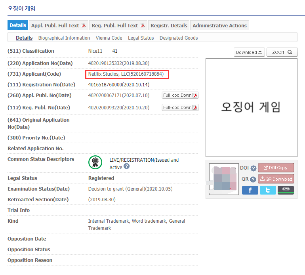The height and width of the screenshot is (275, 305).
Task: Click registration number 4016518760000(2020.10.14)
Action: [119, 85]
